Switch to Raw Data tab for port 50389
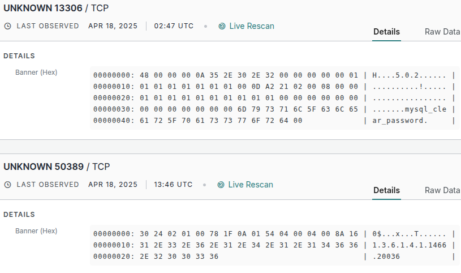This screenshot has width=461, height=273. (x=442, y=190)
